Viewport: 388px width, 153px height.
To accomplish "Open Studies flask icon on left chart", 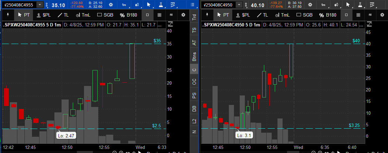I will pyautogui.click(x=161, y=5).
